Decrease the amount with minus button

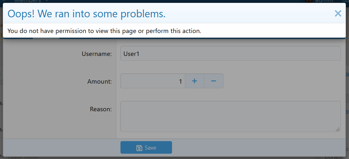click(214, 81)
